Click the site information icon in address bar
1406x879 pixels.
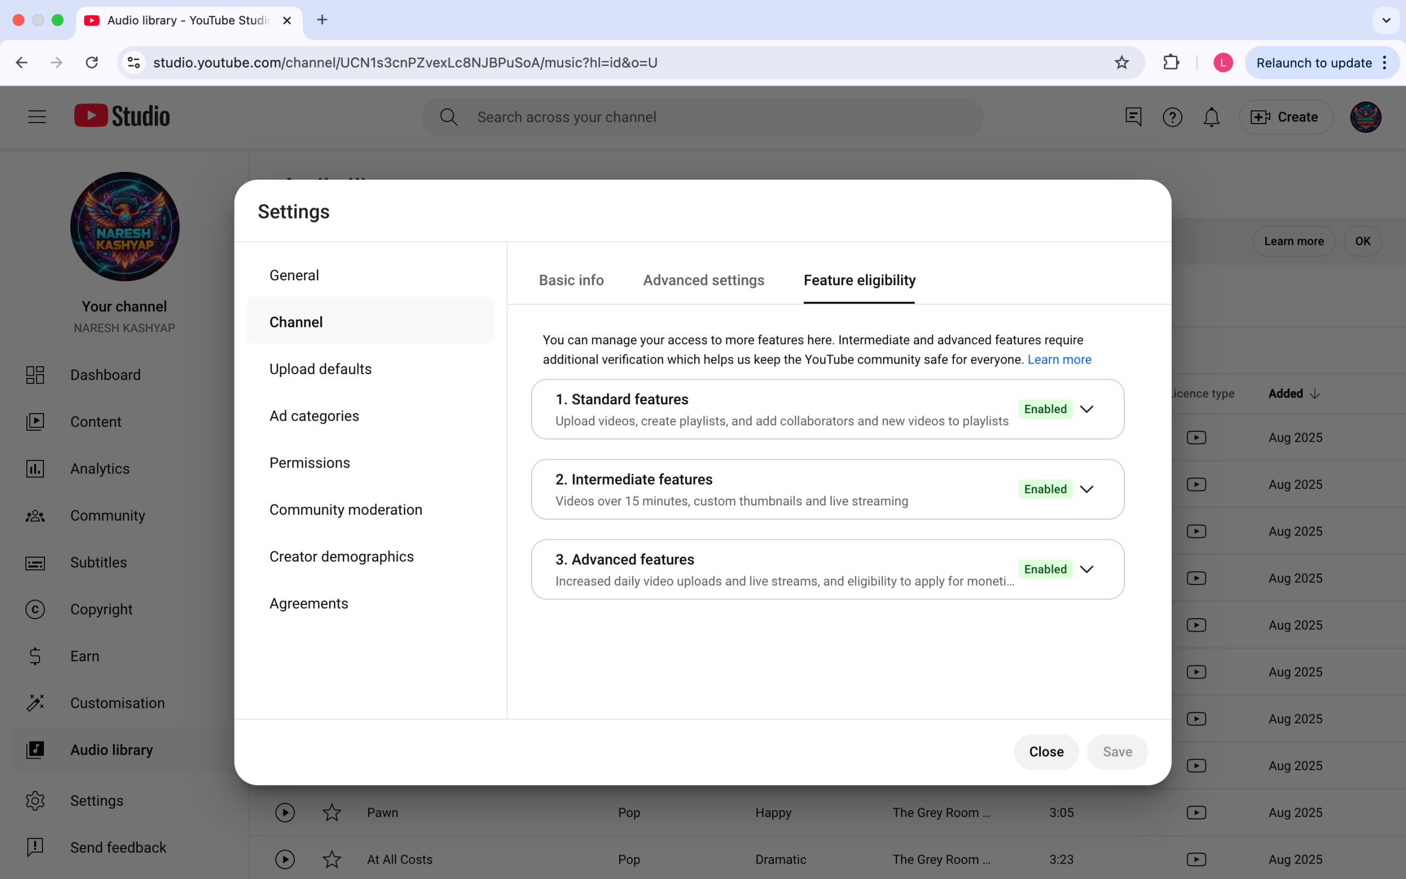coord(134,62)
